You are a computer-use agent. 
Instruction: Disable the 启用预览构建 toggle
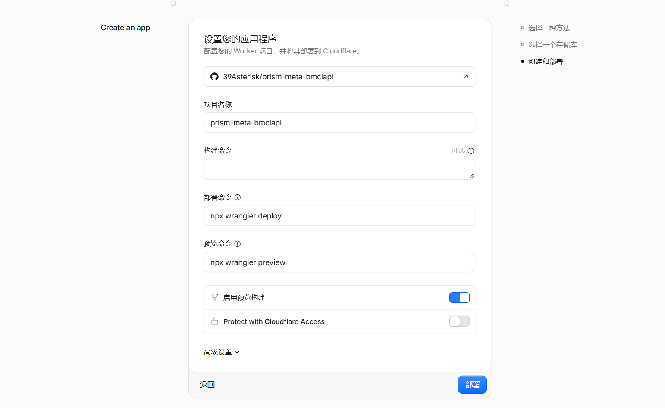[459, 297]
